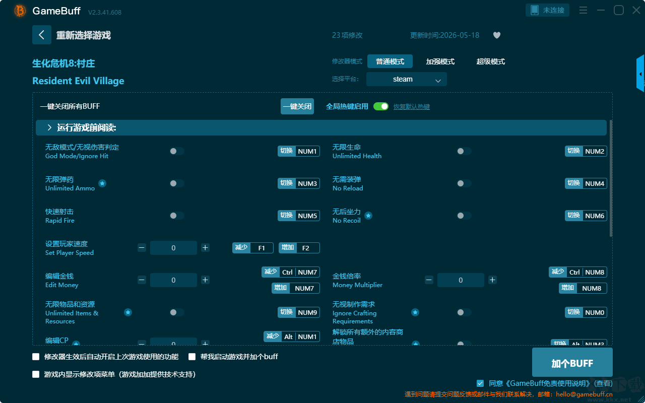Click the Edit Money value field

[x=173, y=280]
